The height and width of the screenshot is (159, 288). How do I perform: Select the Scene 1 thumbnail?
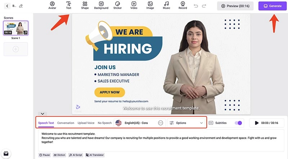tap(15, 28)
